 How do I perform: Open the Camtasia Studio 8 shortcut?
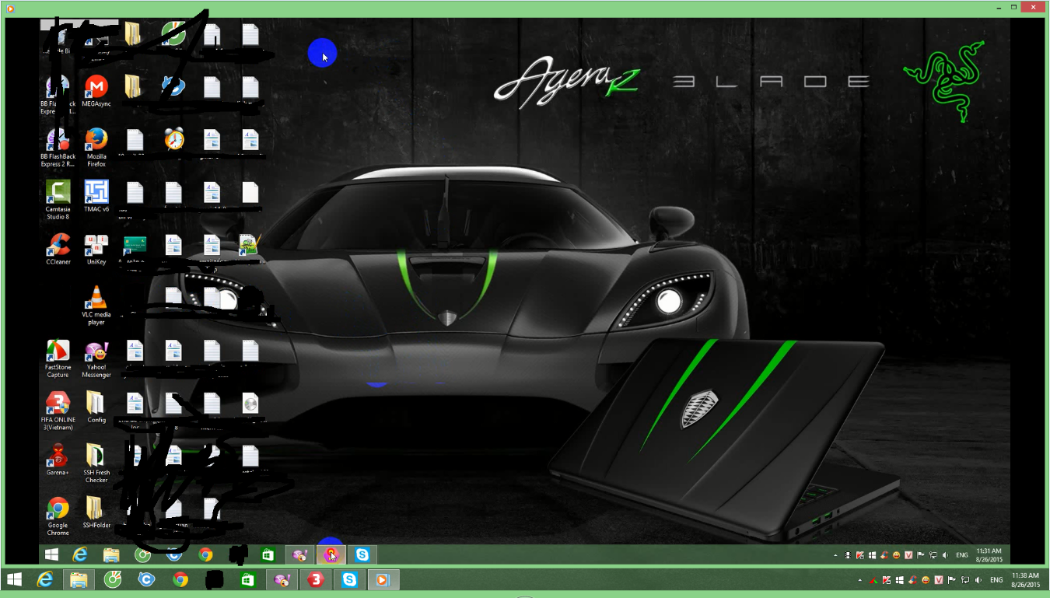58,192
